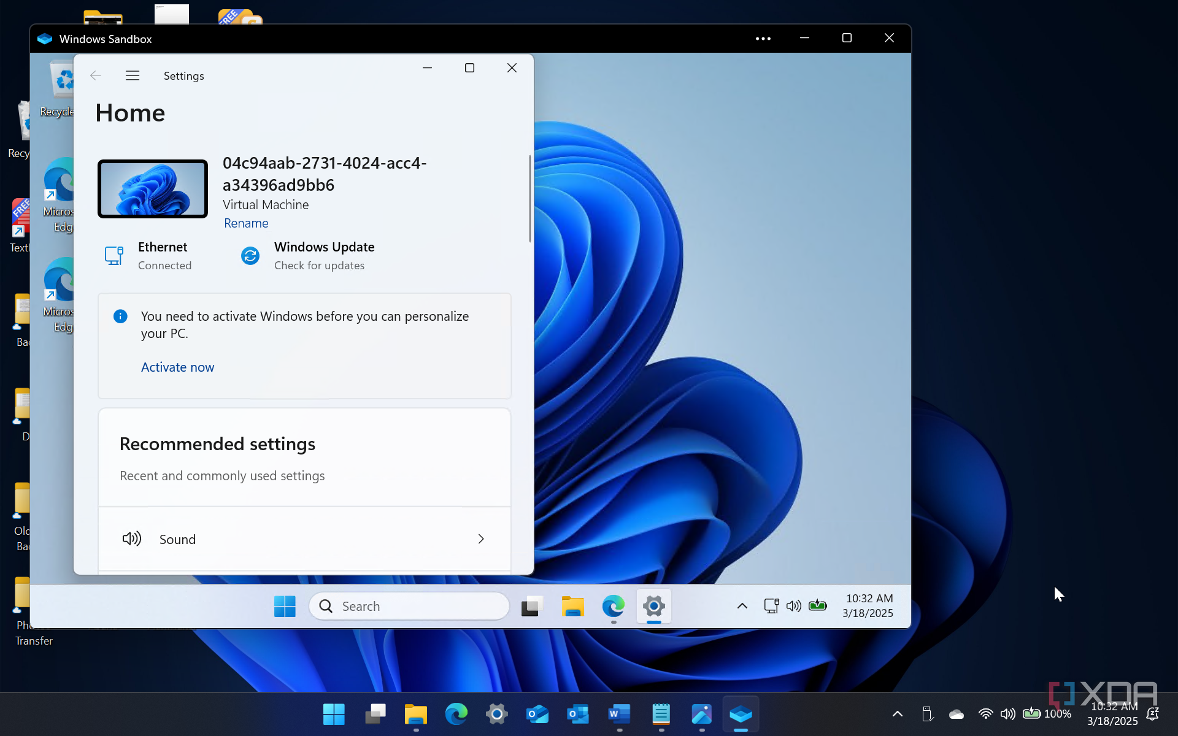Viewport: 1178px width, 736px height.
Task: Open Settings from the host taskbar
Action: pos(497,715)
